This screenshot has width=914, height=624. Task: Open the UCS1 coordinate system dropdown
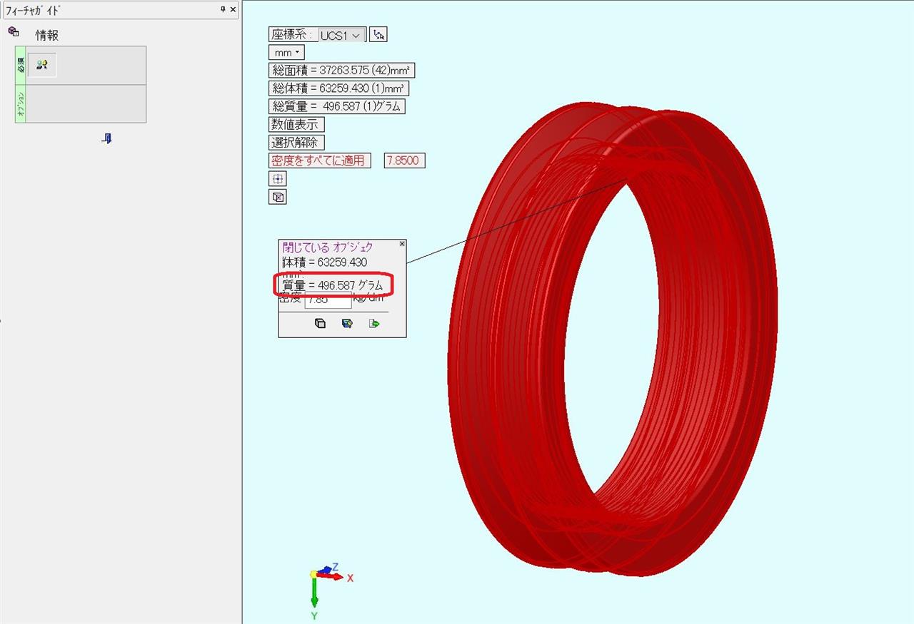tap(342, 34)
